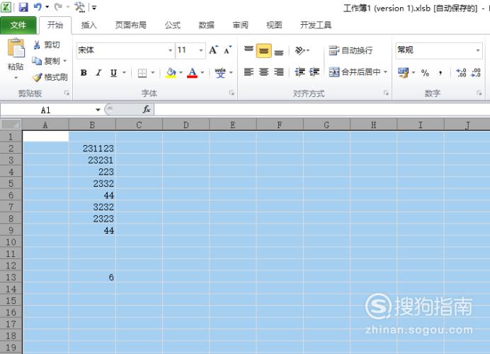Click the accounting number format icon
This screenshot has height=354, width=490.
[x=403, y=73]
